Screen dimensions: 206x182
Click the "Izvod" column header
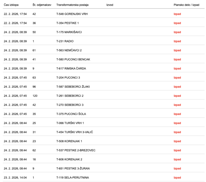(110, 5)
